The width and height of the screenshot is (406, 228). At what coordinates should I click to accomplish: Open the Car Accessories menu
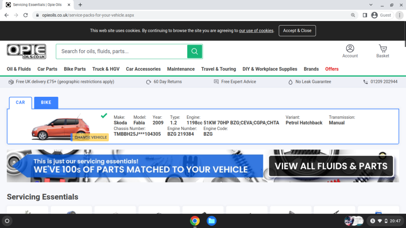[x=143, y=69]
